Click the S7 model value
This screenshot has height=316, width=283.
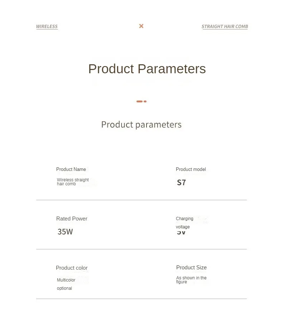pos(181,182)
